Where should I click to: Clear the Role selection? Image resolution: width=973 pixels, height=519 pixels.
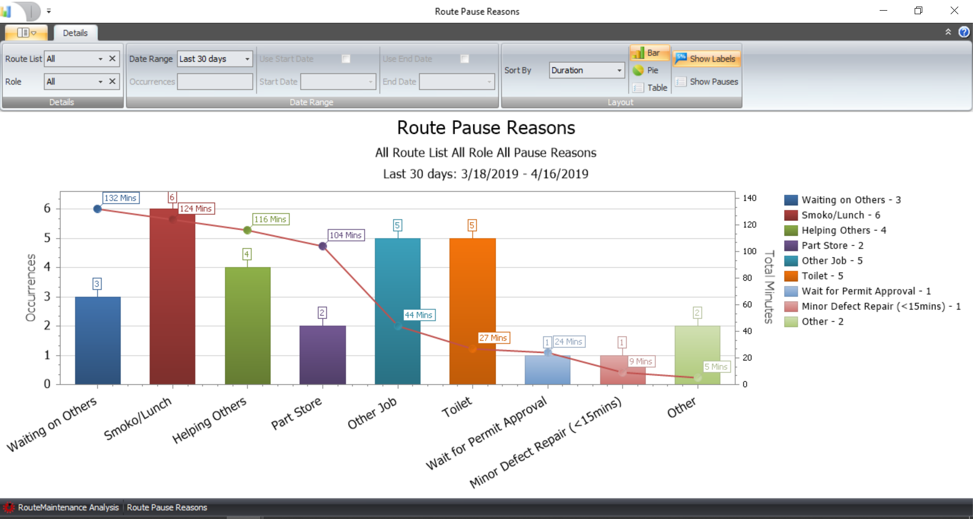point(113,82)
